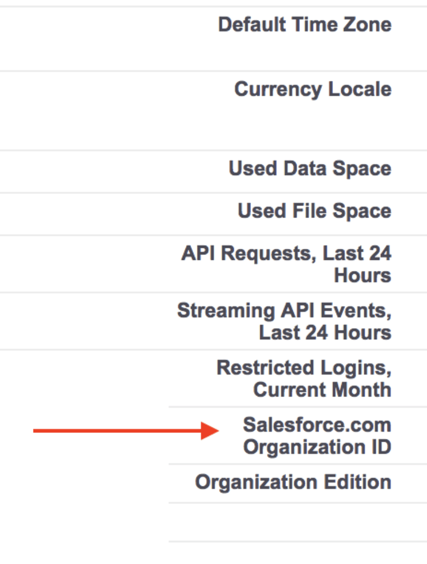Click the 'Restricted Logins,' text line
The width and height of the screenshot is (427, 564).
click(x=304, y=367)
